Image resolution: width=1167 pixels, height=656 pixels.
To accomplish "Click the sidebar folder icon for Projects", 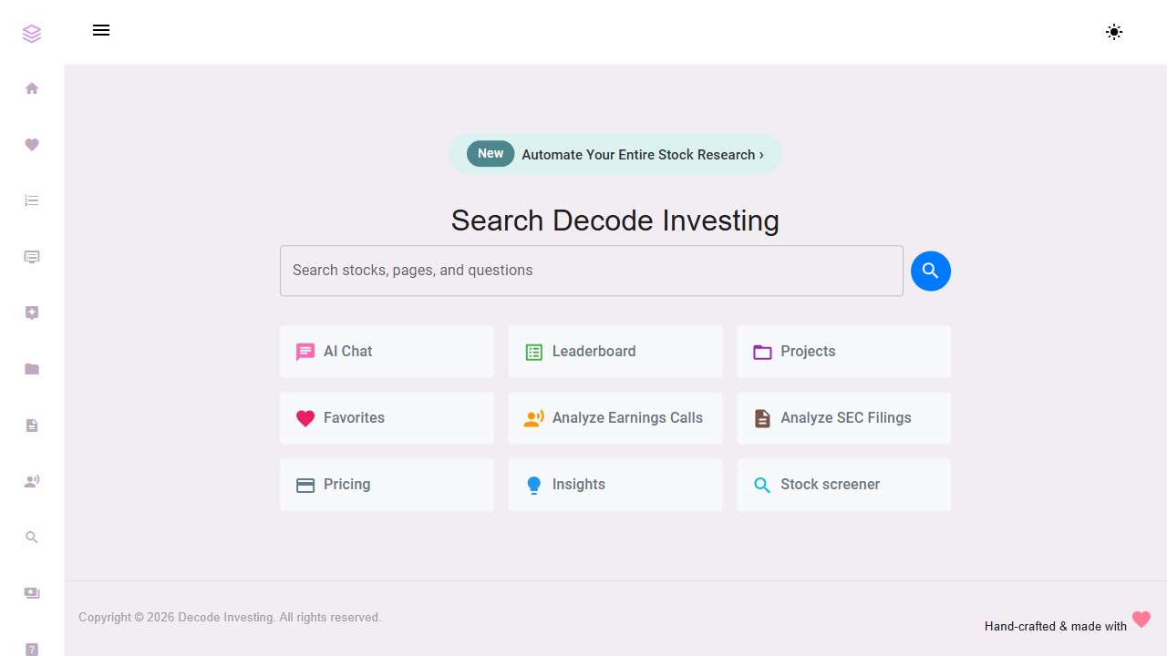I will point(32,369).
